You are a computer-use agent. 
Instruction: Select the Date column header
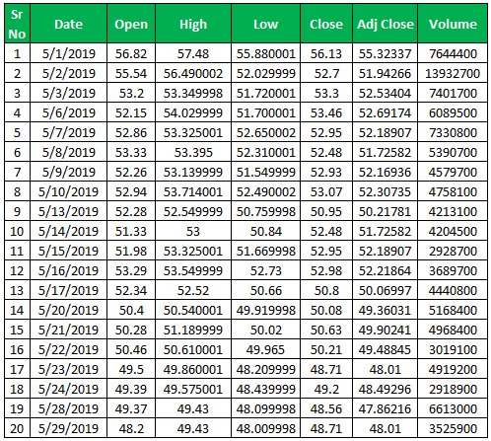(68, 24)
